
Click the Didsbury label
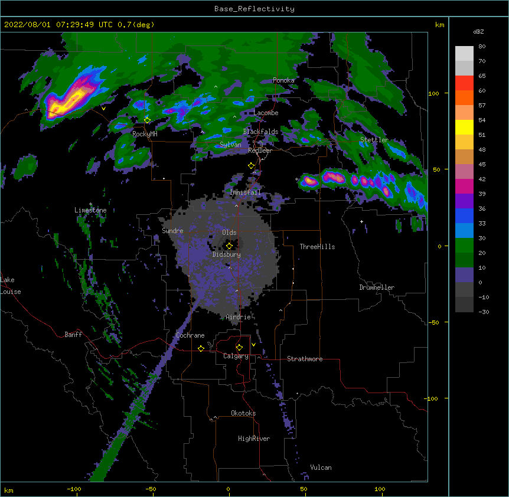[x=226, y=254]
